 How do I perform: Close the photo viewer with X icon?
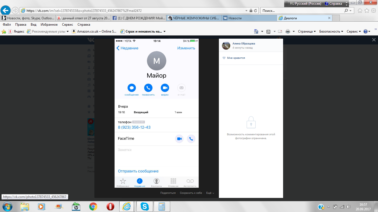click(x=374, y=40)
